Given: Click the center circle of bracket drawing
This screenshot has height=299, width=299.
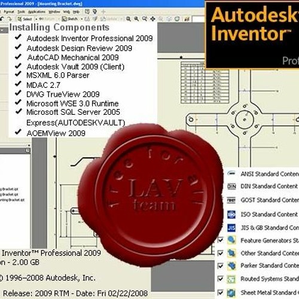Looking at the screenshot, I should [x=245, y=120].
